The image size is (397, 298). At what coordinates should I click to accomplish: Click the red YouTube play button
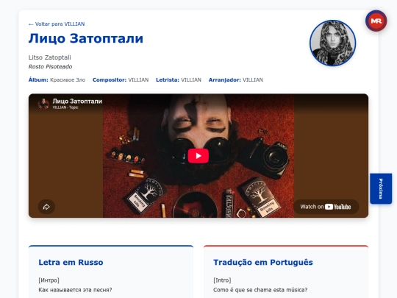[198, 155]
